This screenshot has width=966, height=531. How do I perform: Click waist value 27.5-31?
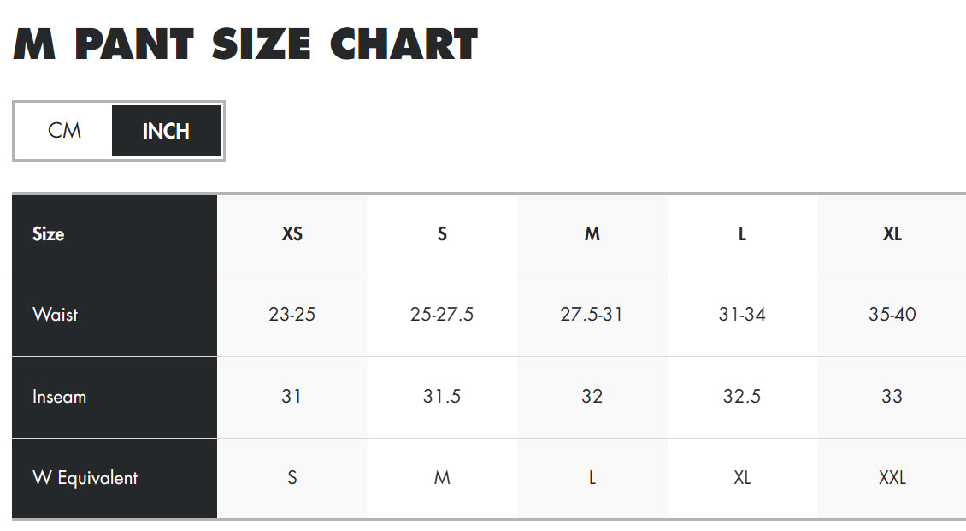coord(592,315)
